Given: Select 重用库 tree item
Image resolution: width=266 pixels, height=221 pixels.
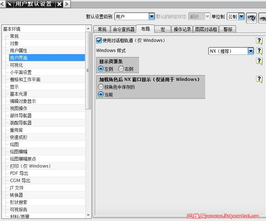Looking at the screenshot, I should point(17,130).
